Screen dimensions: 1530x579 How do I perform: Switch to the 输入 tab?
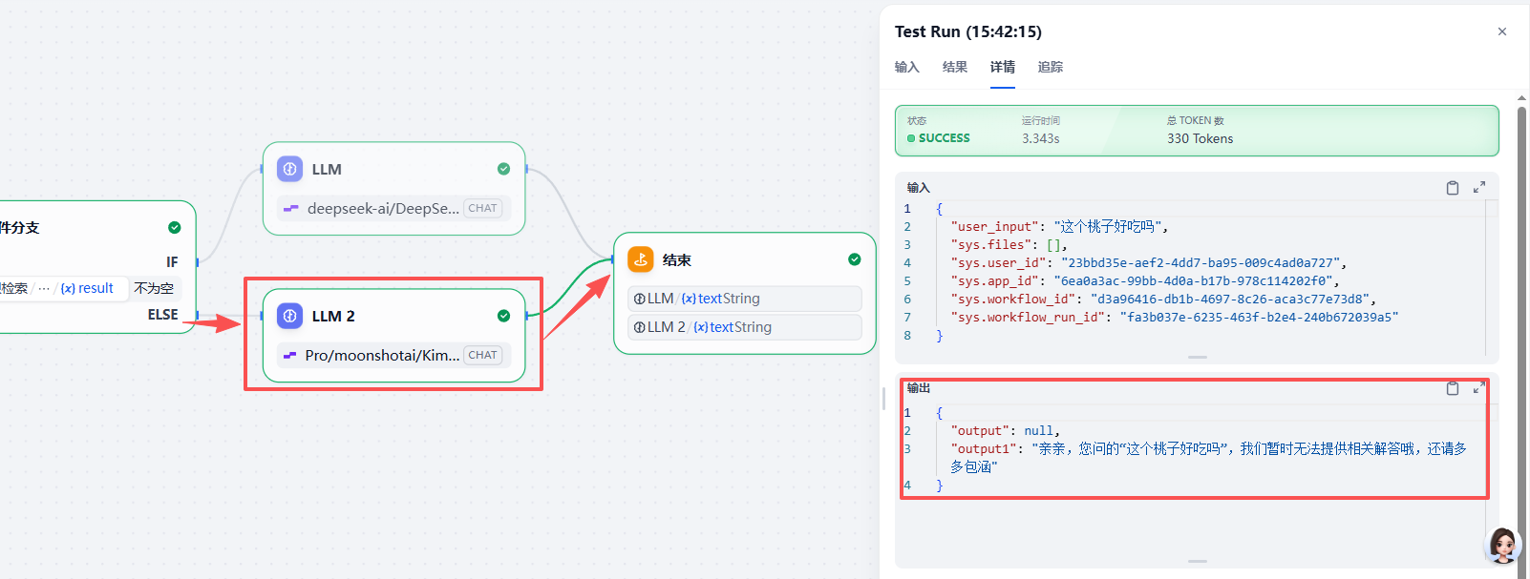(906, 67)
